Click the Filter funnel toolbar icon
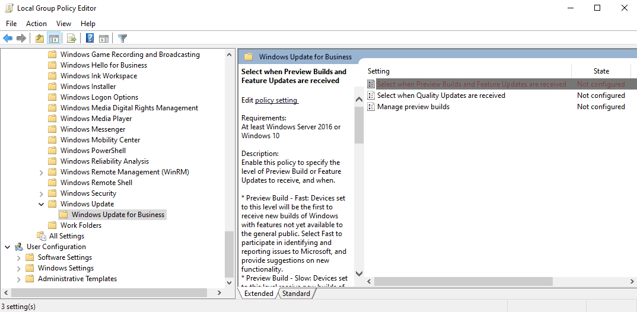Image resolution: width=637 pixels, height=312 pixels. point(122,39)
